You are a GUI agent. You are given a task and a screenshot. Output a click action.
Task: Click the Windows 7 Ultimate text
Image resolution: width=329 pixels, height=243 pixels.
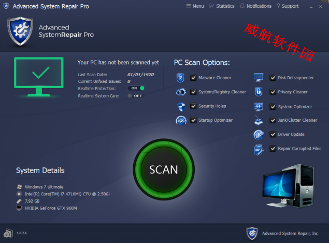44,187
